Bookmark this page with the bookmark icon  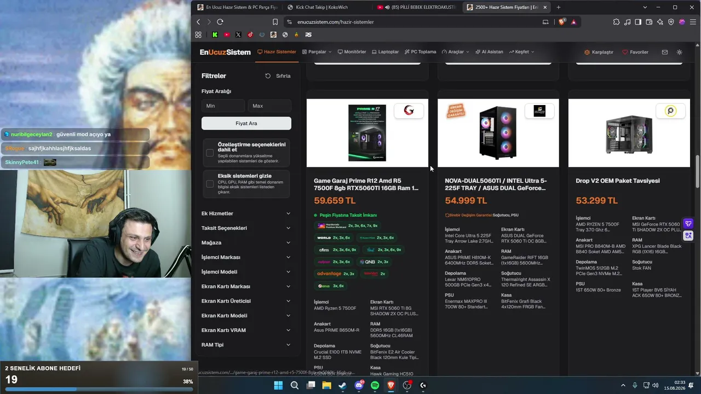(275, 22)
